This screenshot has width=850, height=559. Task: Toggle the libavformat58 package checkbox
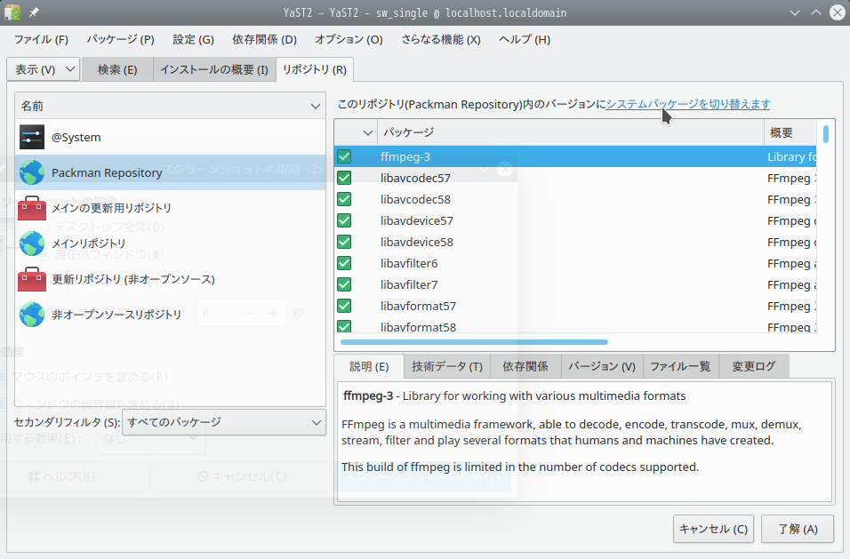click(x=344, y=326)
